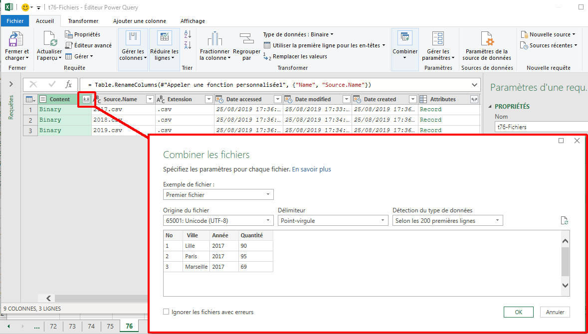The width and height of the screenshot is (588, 334).
Task: Click the fx function icon
Action: 69,85
